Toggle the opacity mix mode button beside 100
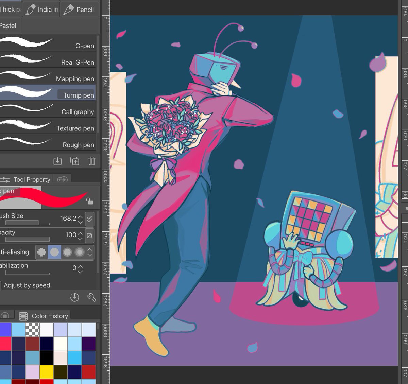The image size is (408, 384). (89, 235)
